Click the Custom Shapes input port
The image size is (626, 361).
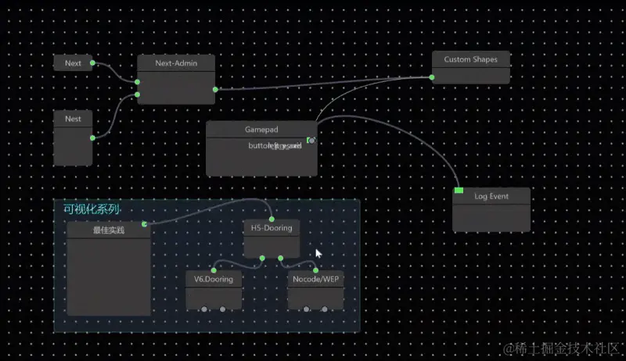(432, 77)
